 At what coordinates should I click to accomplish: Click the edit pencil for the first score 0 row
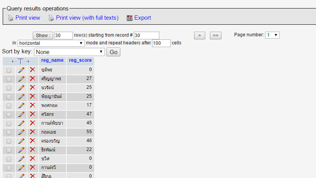point(21,70)
